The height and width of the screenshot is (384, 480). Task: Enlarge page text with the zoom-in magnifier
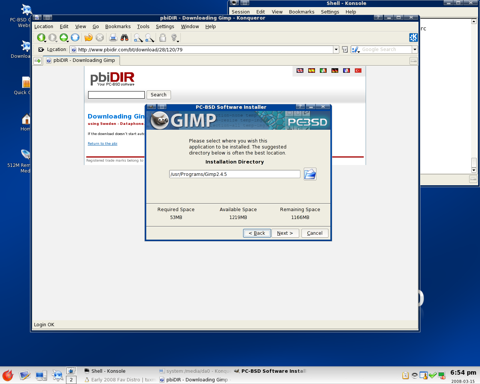click(x=138, y=37)
